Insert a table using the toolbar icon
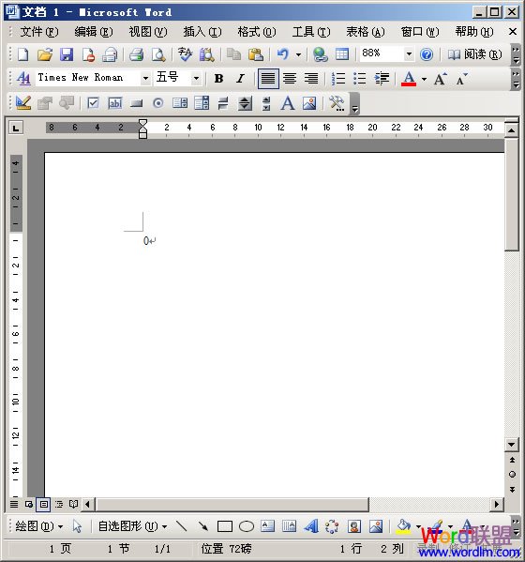Viewport: 525px width, 562px height. [342, 54]
